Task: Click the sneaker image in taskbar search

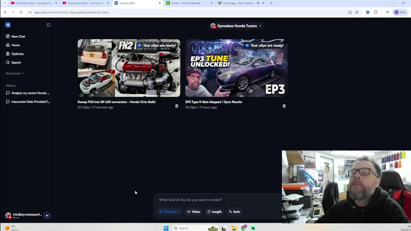Action: pos(213,228)
